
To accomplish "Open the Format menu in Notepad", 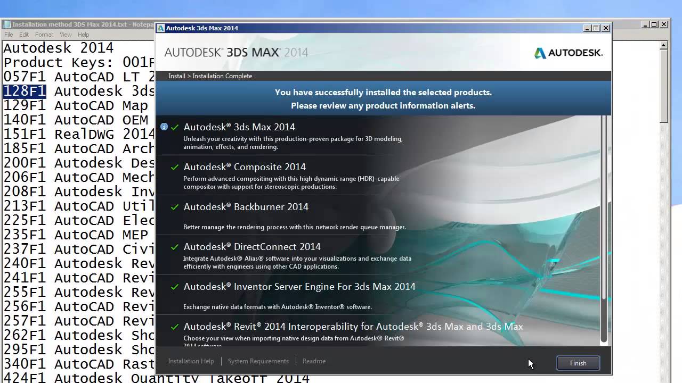I will [44, 35].
